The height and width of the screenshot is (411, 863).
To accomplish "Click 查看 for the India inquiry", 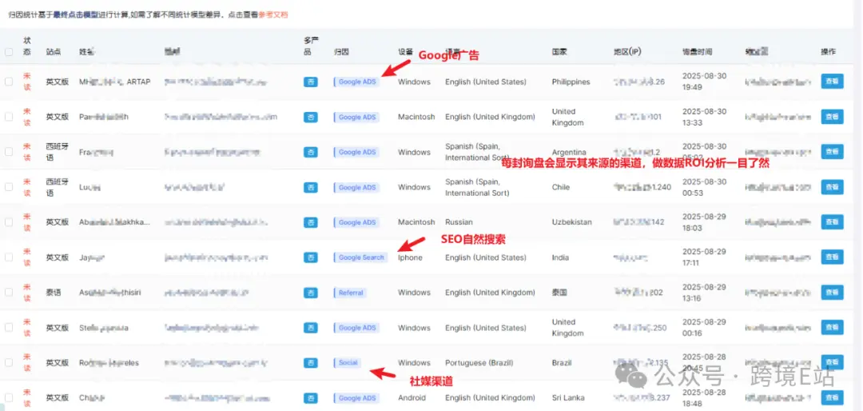I will click(832, 257).
